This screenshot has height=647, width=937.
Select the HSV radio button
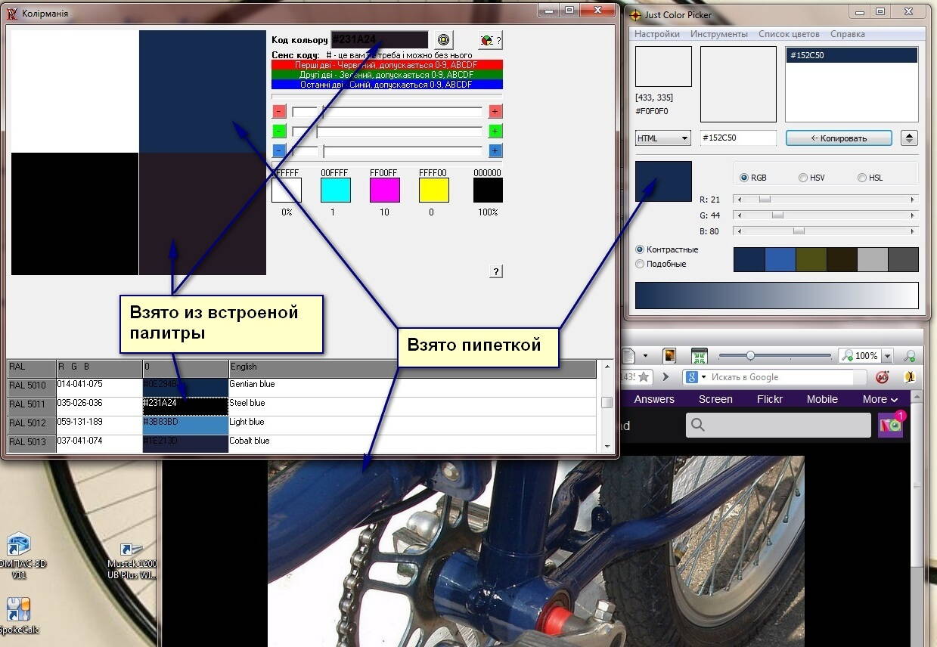click(803, 178)
